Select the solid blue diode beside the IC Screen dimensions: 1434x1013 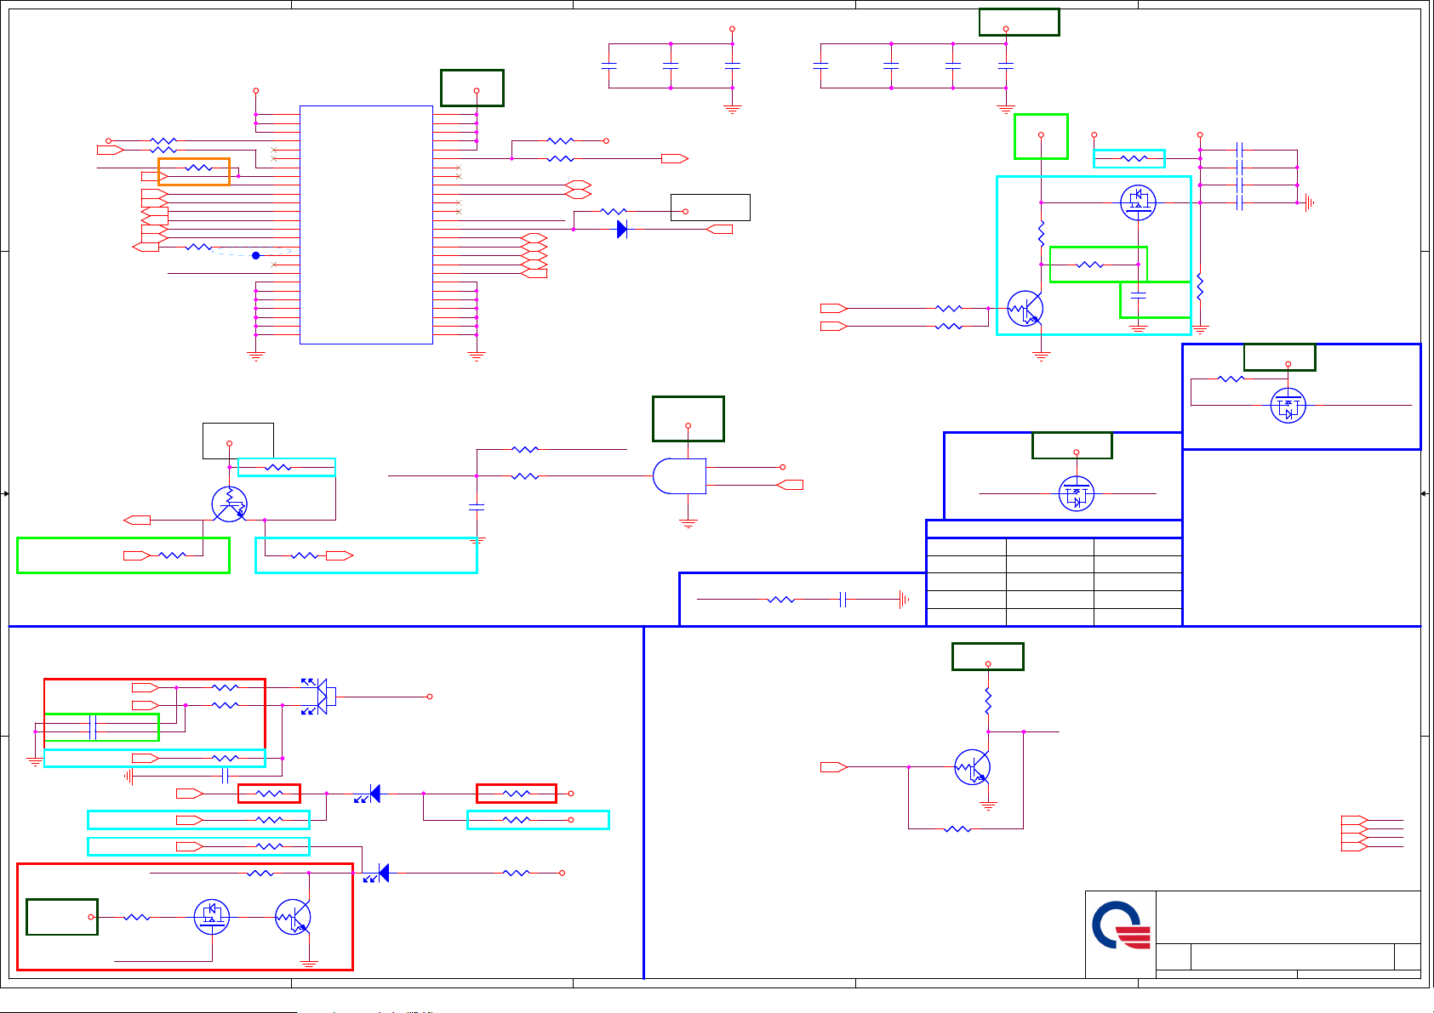[622, 229]
